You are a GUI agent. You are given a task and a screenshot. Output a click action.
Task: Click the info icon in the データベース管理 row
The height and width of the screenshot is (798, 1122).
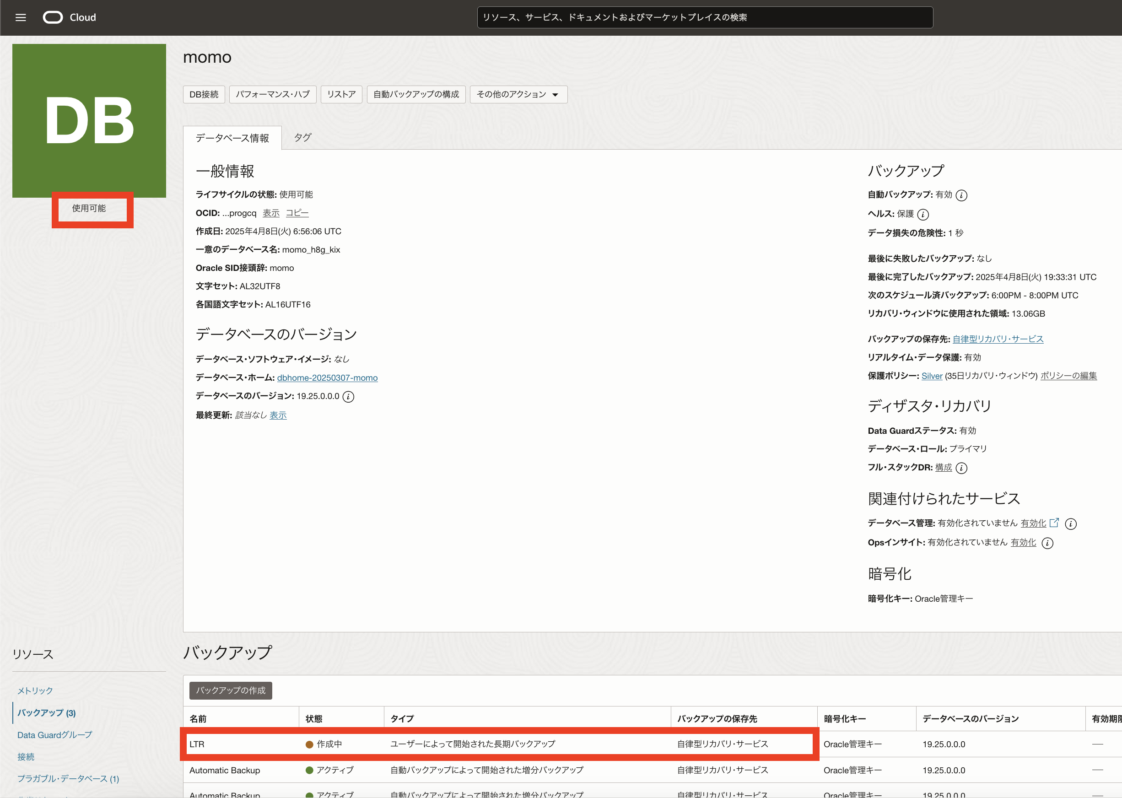(x=1070, y=524)
